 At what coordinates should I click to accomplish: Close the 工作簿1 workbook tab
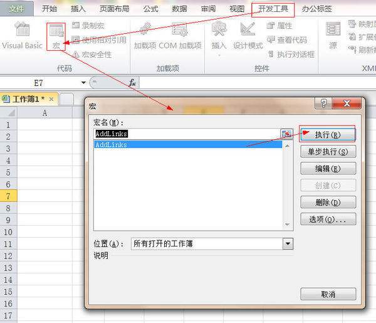(51, 99)
